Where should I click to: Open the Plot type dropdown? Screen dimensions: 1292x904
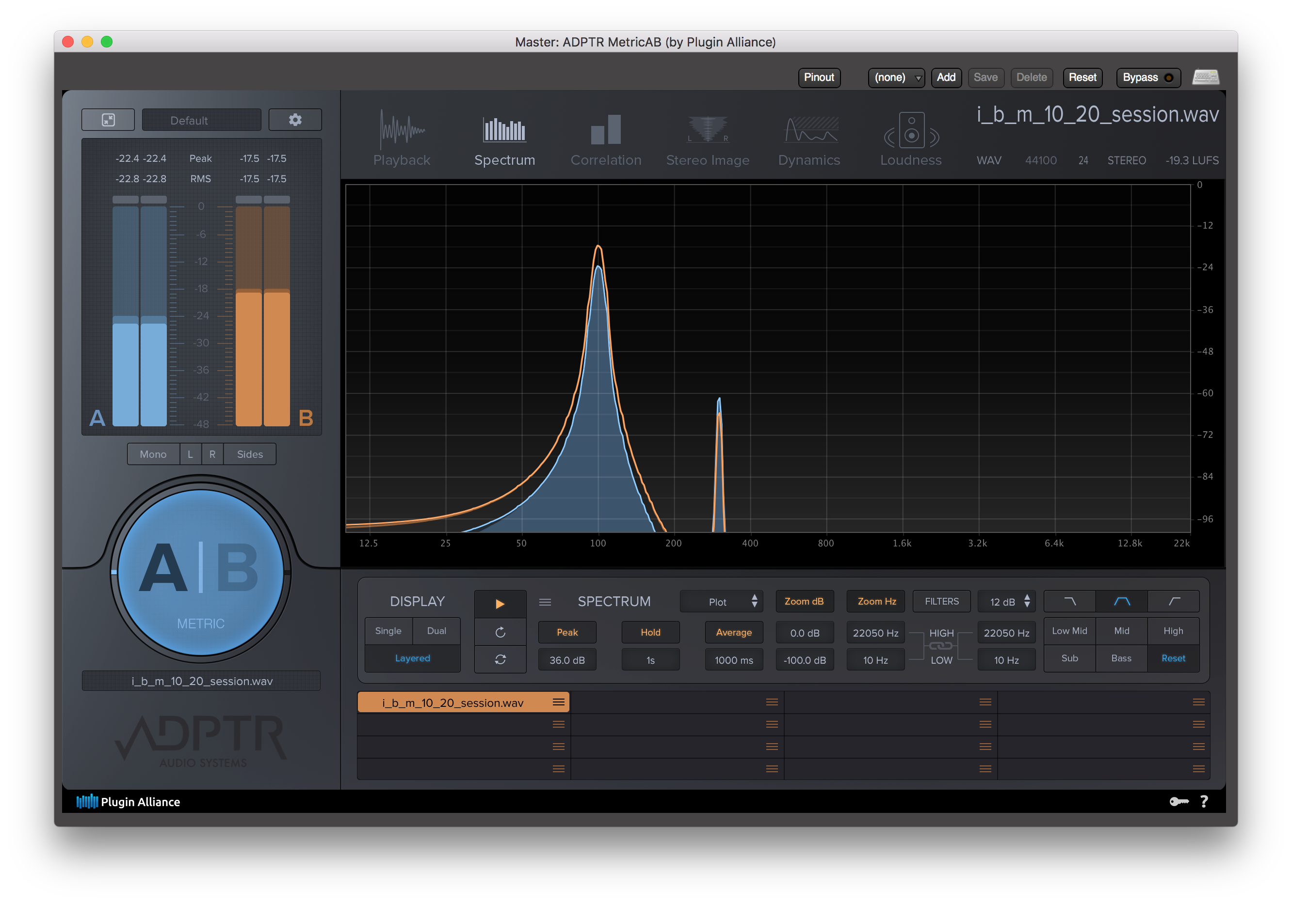coord(721,602)
